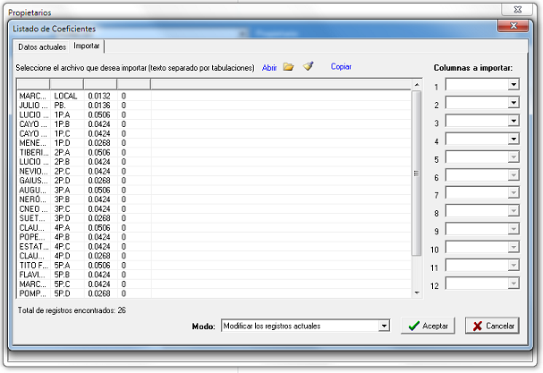The height and width of the screenshot is (373, 543).
Task: Click the open folder icon next to Abrir
Action: tap(288, 67)
